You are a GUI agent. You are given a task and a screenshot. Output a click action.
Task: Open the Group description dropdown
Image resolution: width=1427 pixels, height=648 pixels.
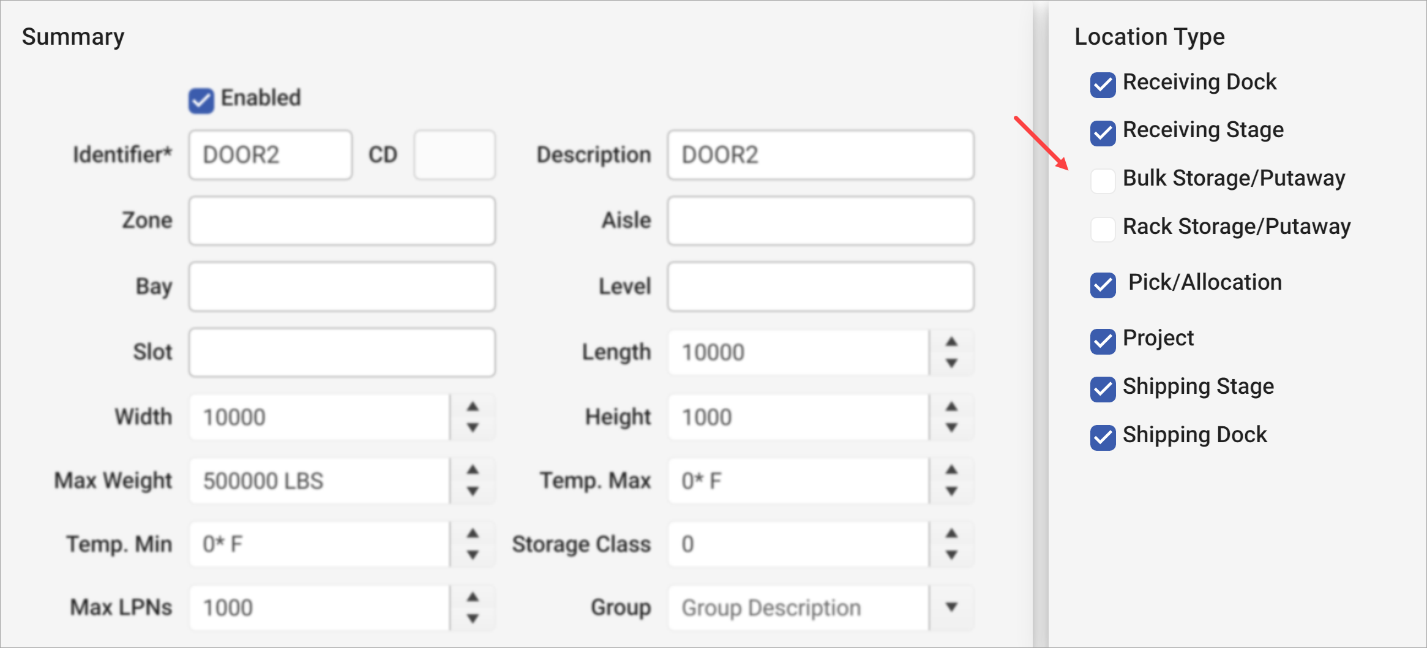(x=951, y=608)
